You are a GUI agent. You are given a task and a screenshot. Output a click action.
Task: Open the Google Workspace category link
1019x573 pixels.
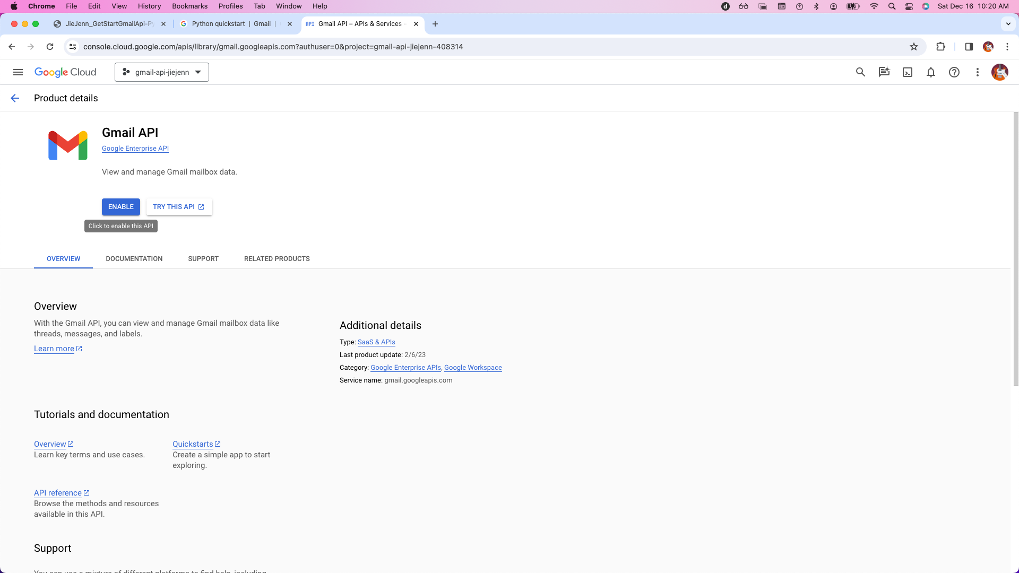pos(473,368)
